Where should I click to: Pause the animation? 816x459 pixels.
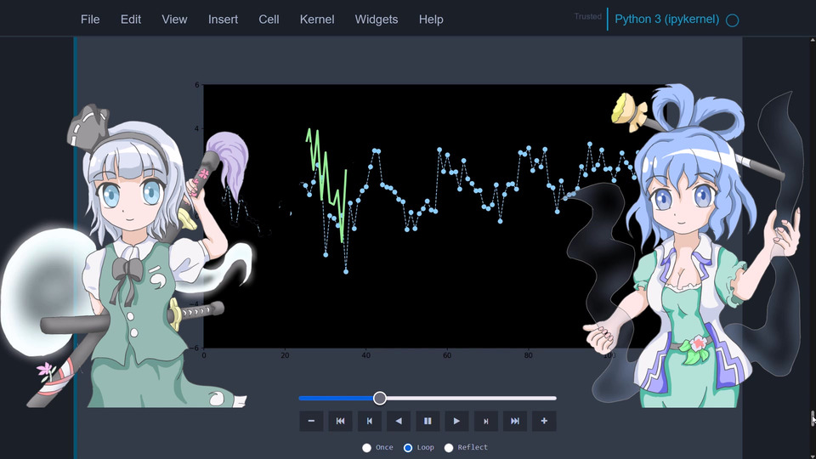click(428, 421)
